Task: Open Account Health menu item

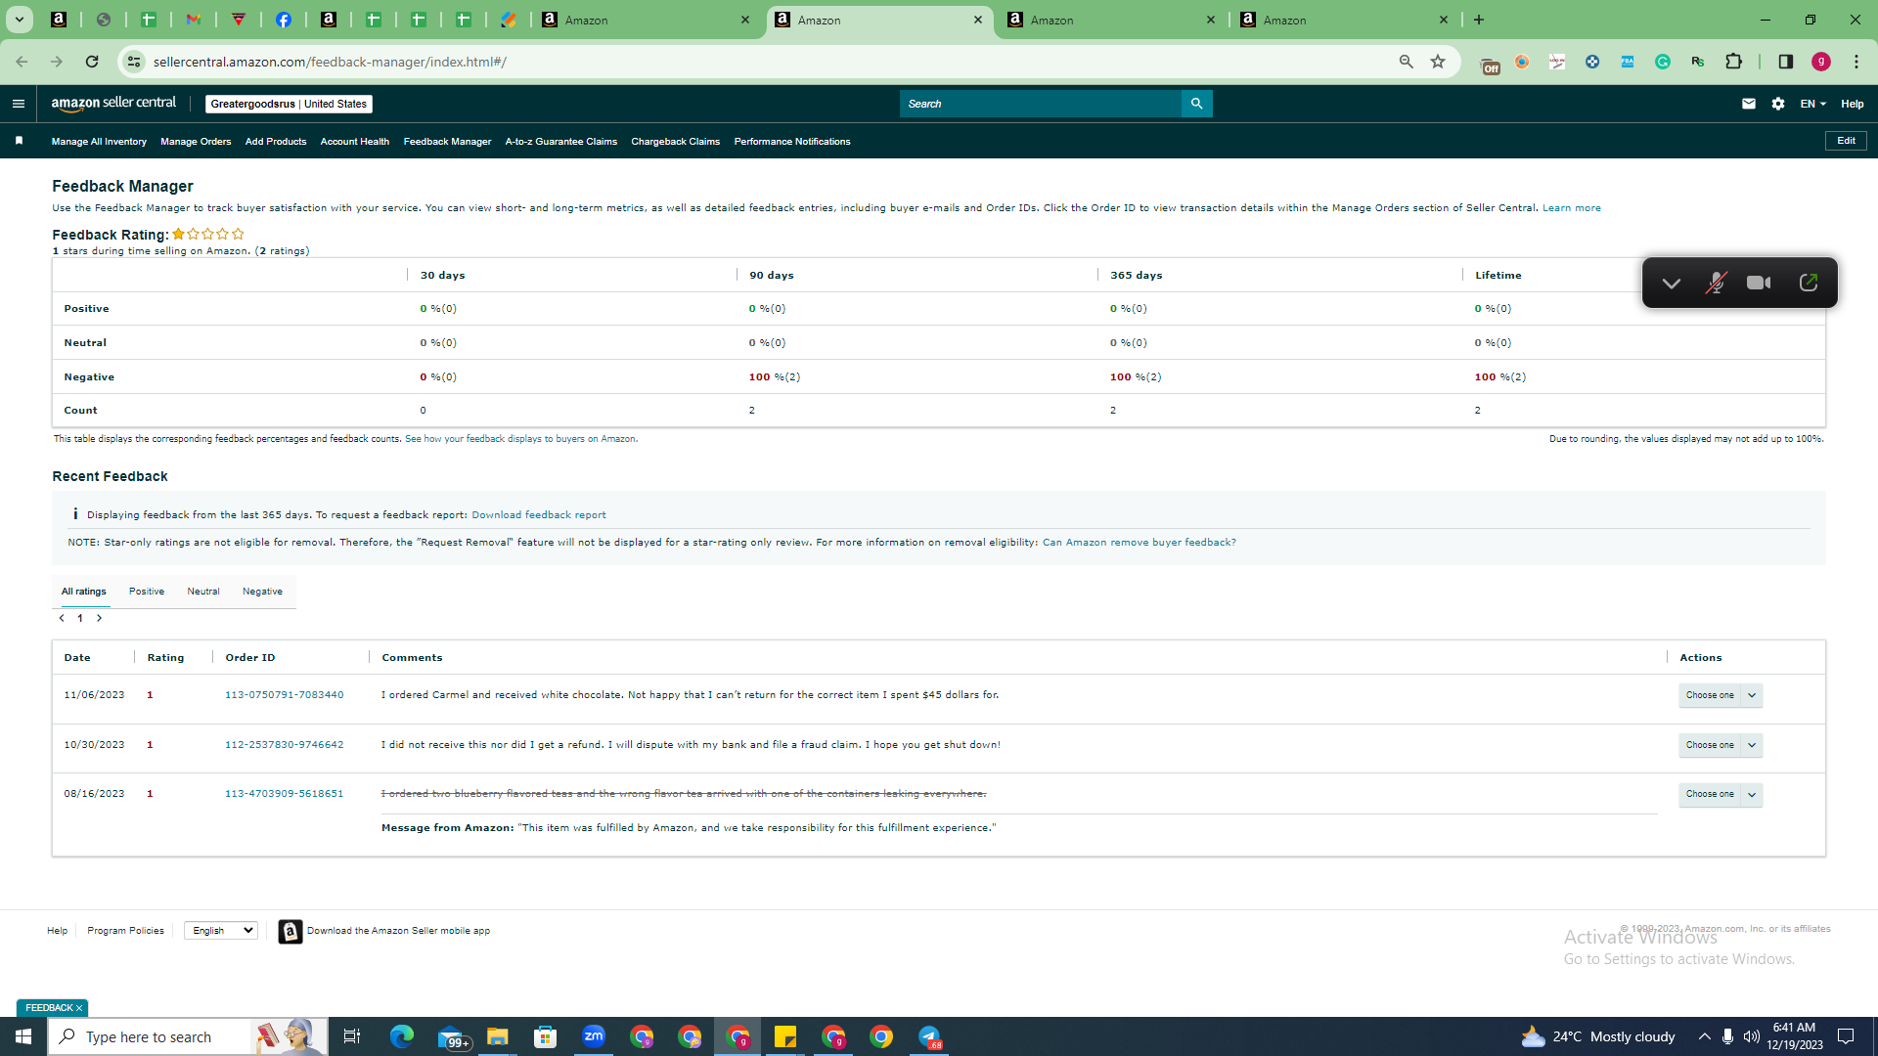Action: click(x=355, y=142)
